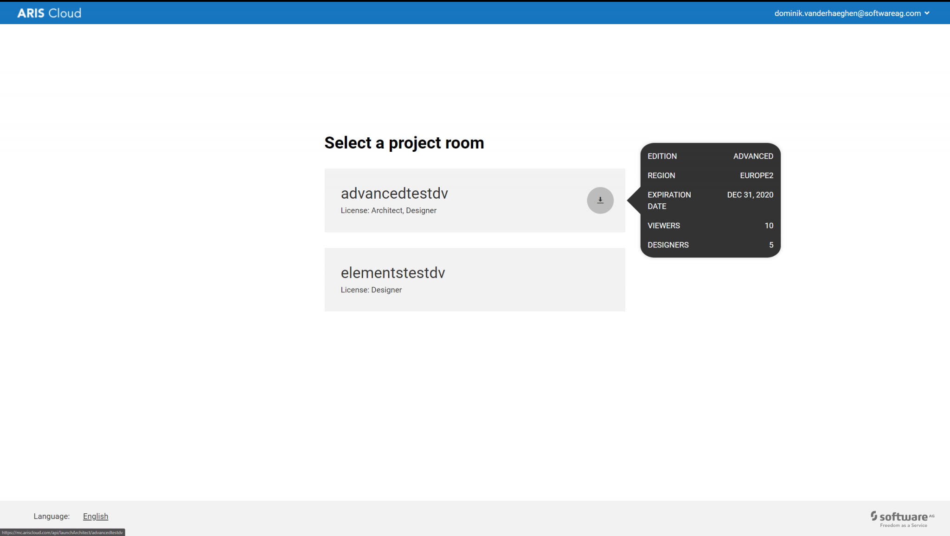
Task: Click the Software AG logo
Action: [x=902, y=519]
